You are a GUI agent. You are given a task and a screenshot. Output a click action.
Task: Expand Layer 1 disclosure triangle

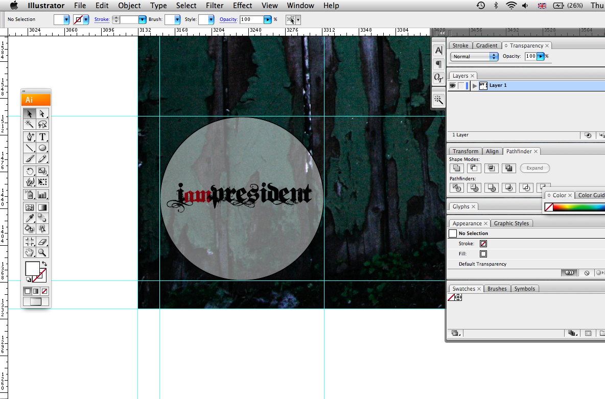click(475, 86)
